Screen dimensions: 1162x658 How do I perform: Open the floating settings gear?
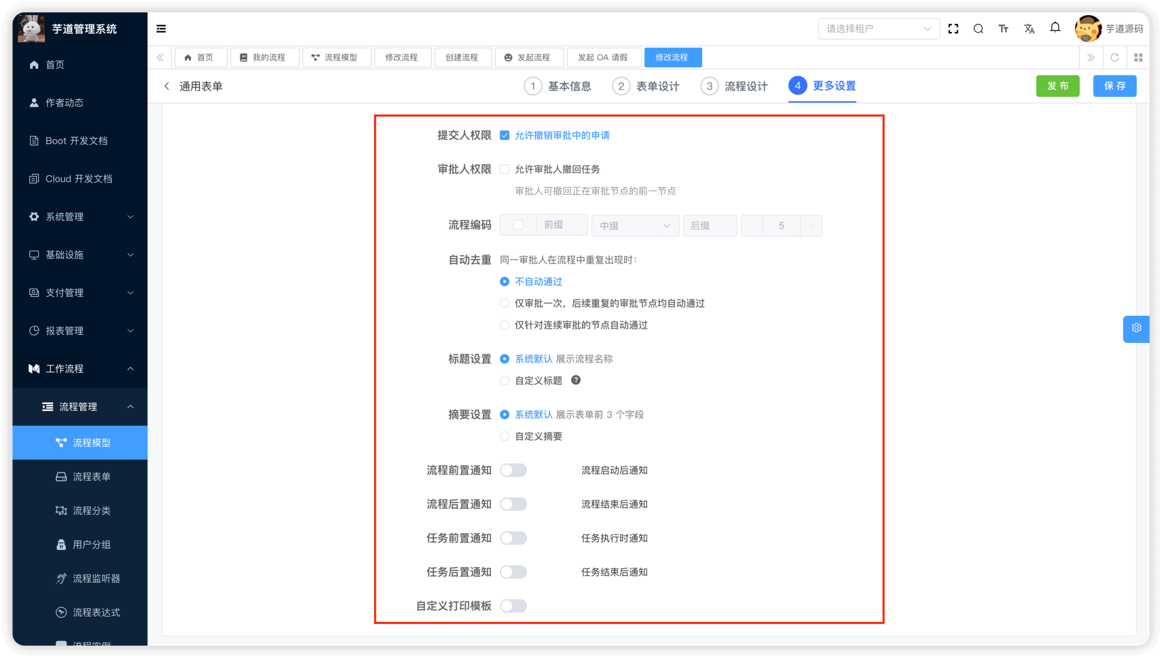[x=1136, y=329]
